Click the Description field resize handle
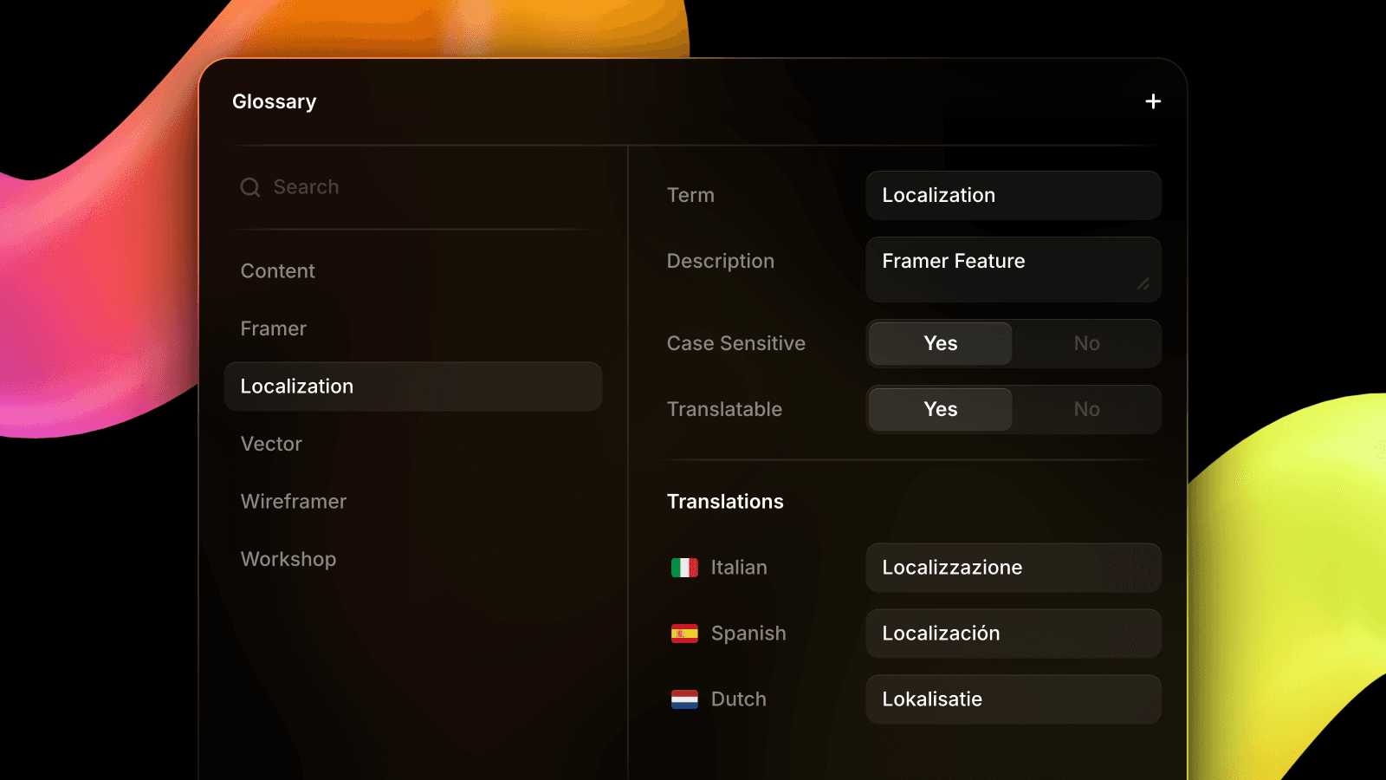This screenshot has height=780, width=1386. click(x=1143, y=284)
